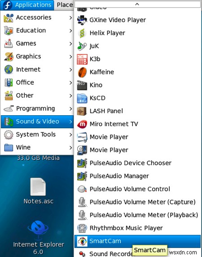Click the System Tools gear icon
This screenshot has height=257, width=202.
[x=9, y=135]
